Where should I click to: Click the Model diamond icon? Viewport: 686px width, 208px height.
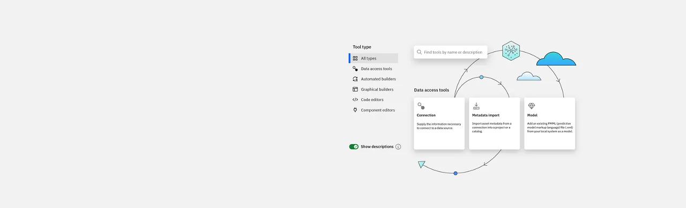pos(532,106)
